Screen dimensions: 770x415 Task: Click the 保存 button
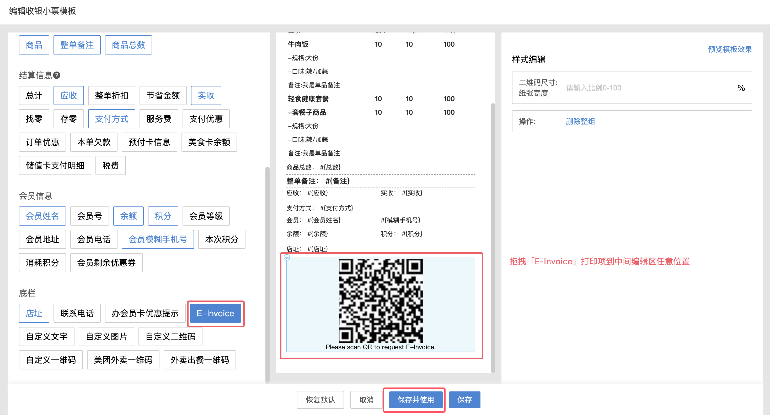point(464,400)
